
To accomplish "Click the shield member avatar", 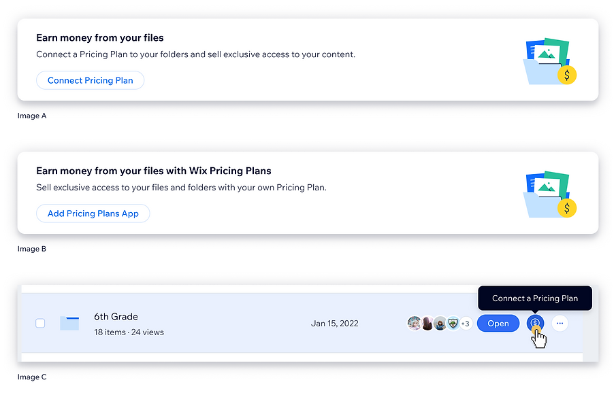I will pos(453,323).
